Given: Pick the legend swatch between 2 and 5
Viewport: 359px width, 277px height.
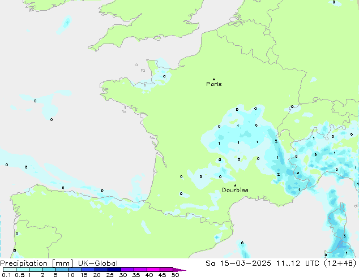Looking at the screenshot, I should pos(49,270).
